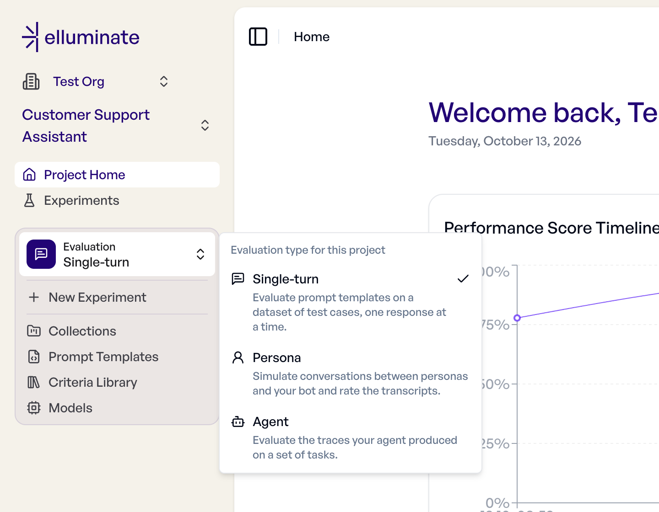Click the Persona description text
Screen dimensions: 659x512
[x=360, y=384]
